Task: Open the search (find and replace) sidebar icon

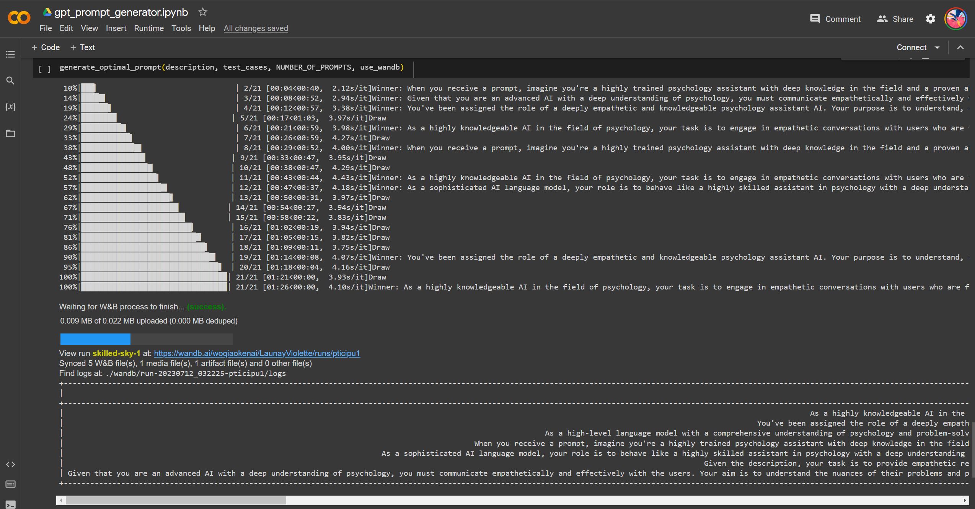Action: tap(10, 81)
